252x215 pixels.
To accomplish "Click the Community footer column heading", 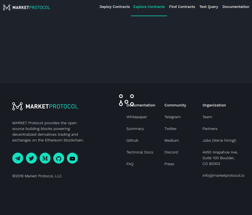I will click(x=175, y=105).
